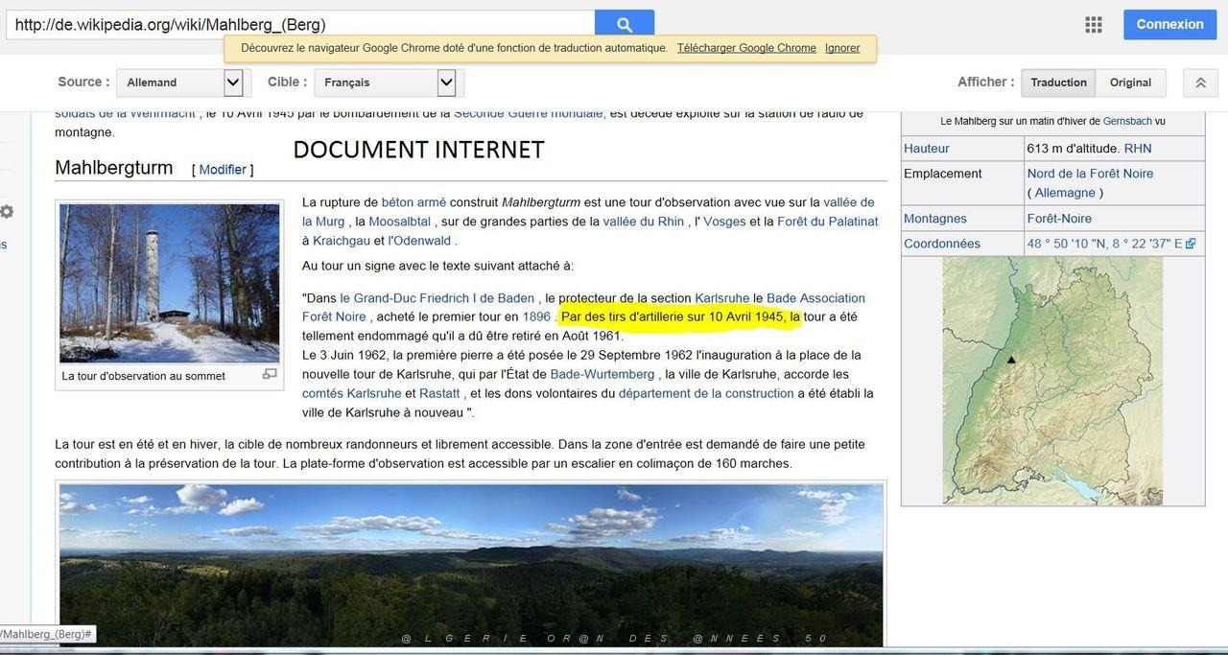
Task: Dismiss banner with Ignorer link
Action: (x=842, y=48)
